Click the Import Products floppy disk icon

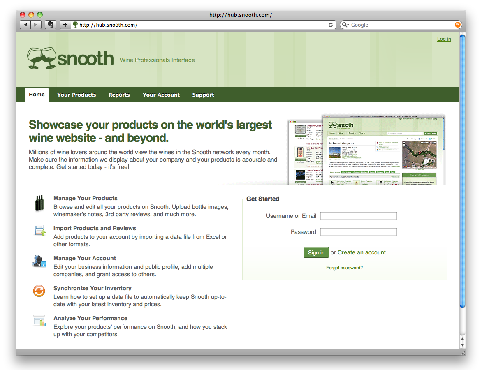(39, 230)
